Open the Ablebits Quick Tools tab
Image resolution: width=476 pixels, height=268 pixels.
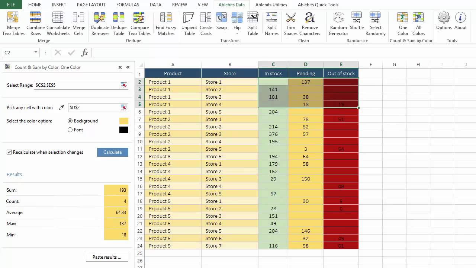318,5
